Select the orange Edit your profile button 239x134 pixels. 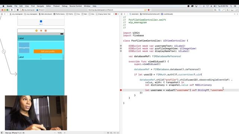[48, 51]
